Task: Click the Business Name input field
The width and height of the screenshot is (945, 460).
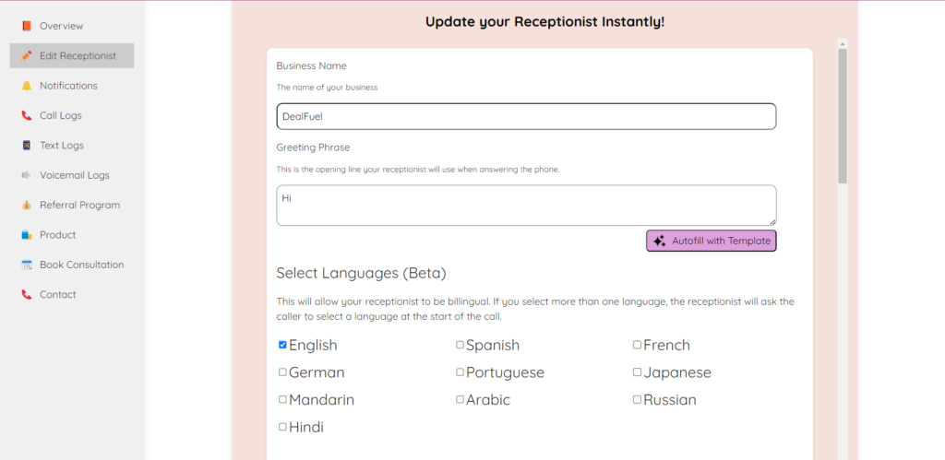Action: point(526,116)
